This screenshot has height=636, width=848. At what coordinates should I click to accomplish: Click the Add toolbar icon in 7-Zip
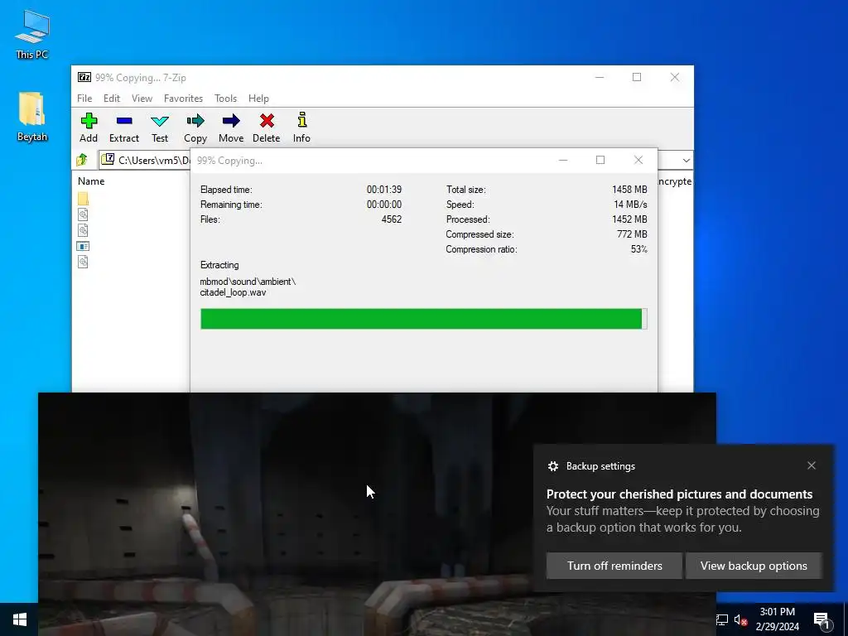[89, 121]
